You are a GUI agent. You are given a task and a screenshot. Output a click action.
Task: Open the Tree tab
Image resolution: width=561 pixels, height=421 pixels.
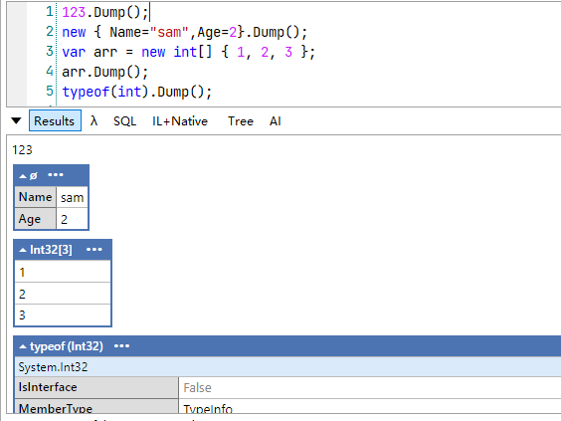241,121
